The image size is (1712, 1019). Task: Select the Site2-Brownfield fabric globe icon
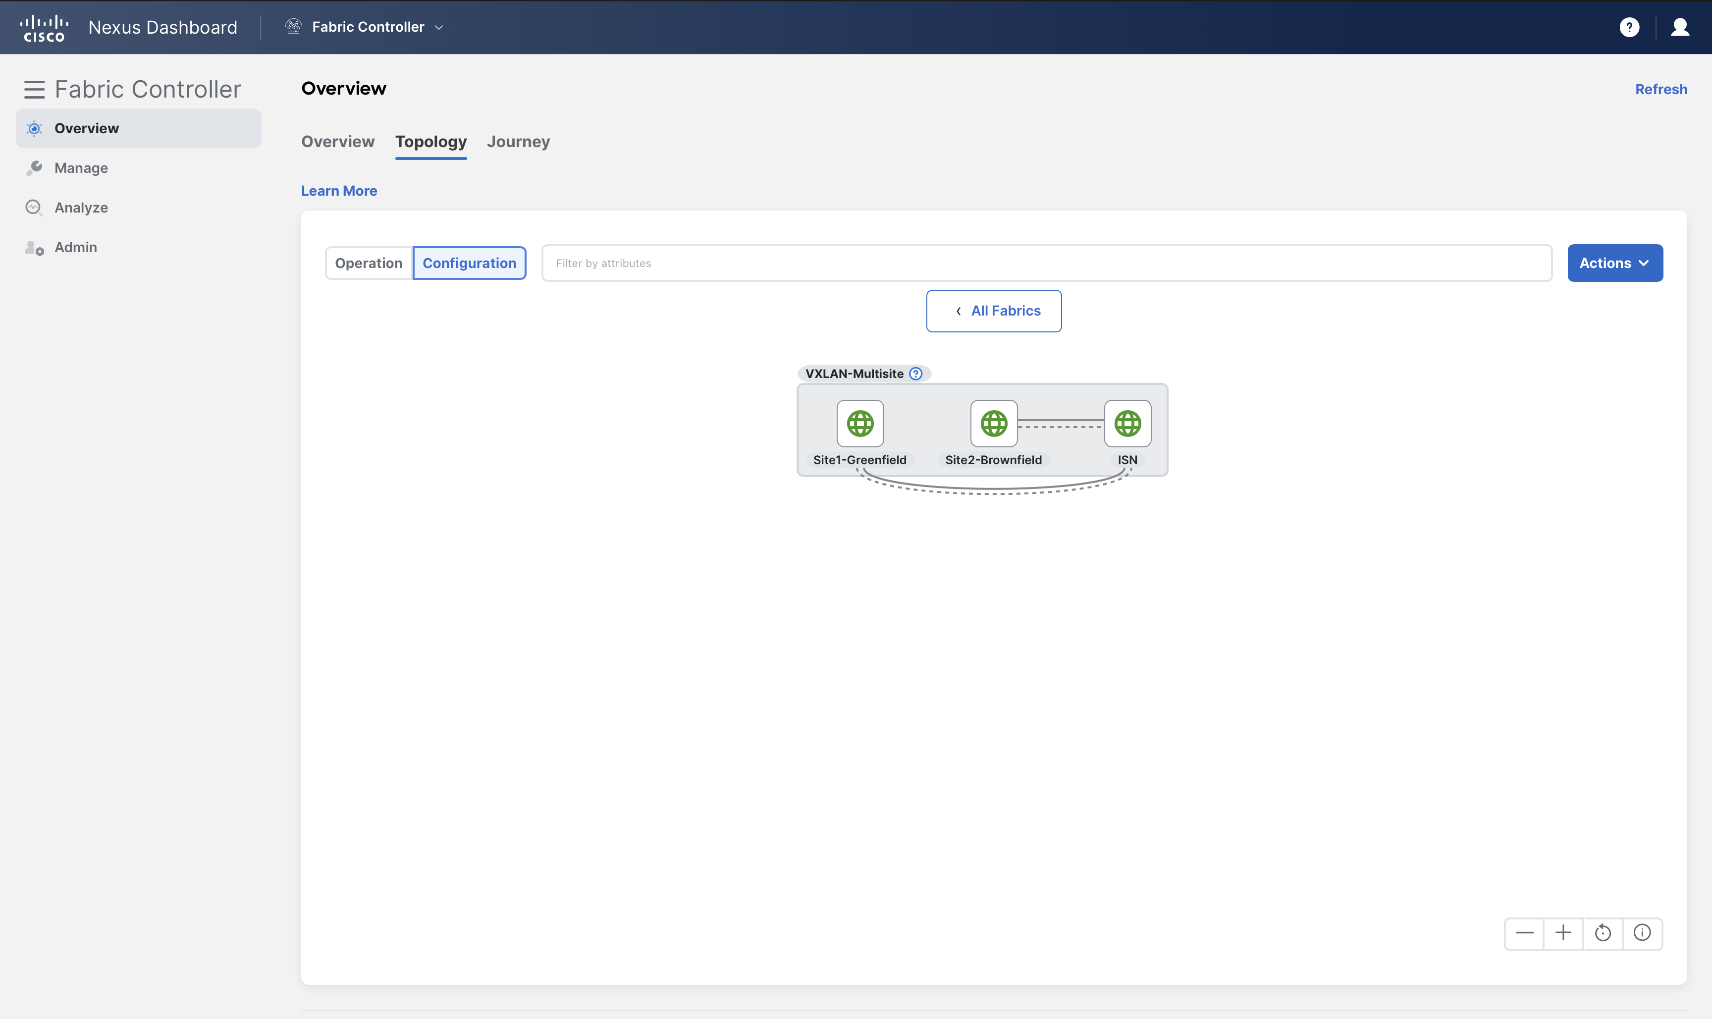click(x=994, y=424)
